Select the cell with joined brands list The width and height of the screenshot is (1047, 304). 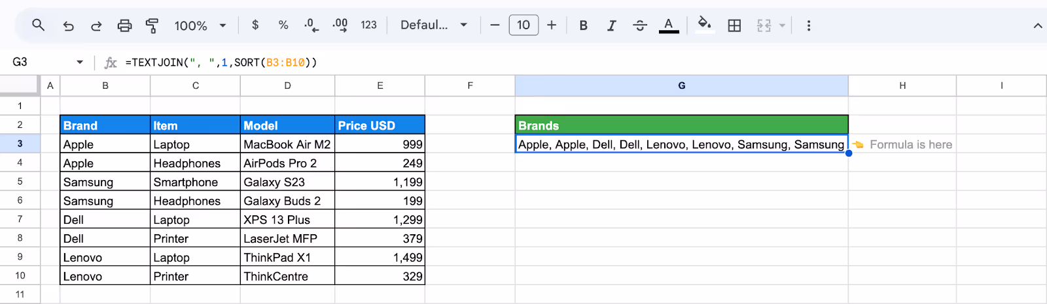click(682, 144)
